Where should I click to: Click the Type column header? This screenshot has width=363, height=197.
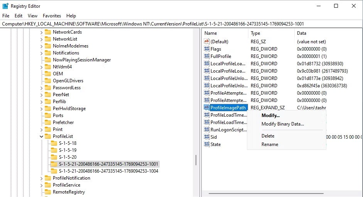pos(255,33)
